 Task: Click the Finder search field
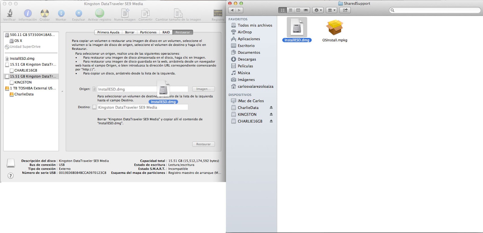point(435,10)
